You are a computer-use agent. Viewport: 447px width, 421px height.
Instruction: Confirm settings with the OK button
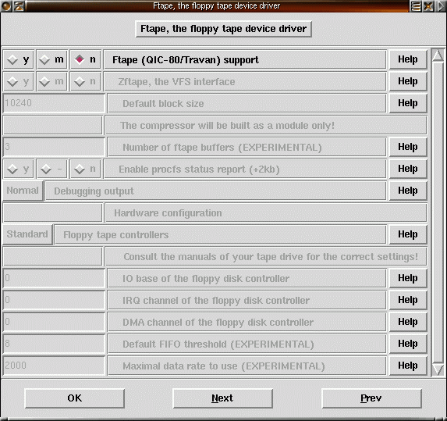pos(74,398)
